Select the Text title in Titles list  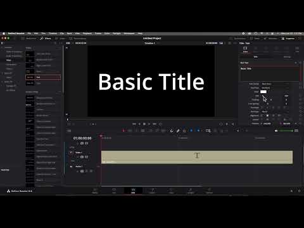pos(43,77)
